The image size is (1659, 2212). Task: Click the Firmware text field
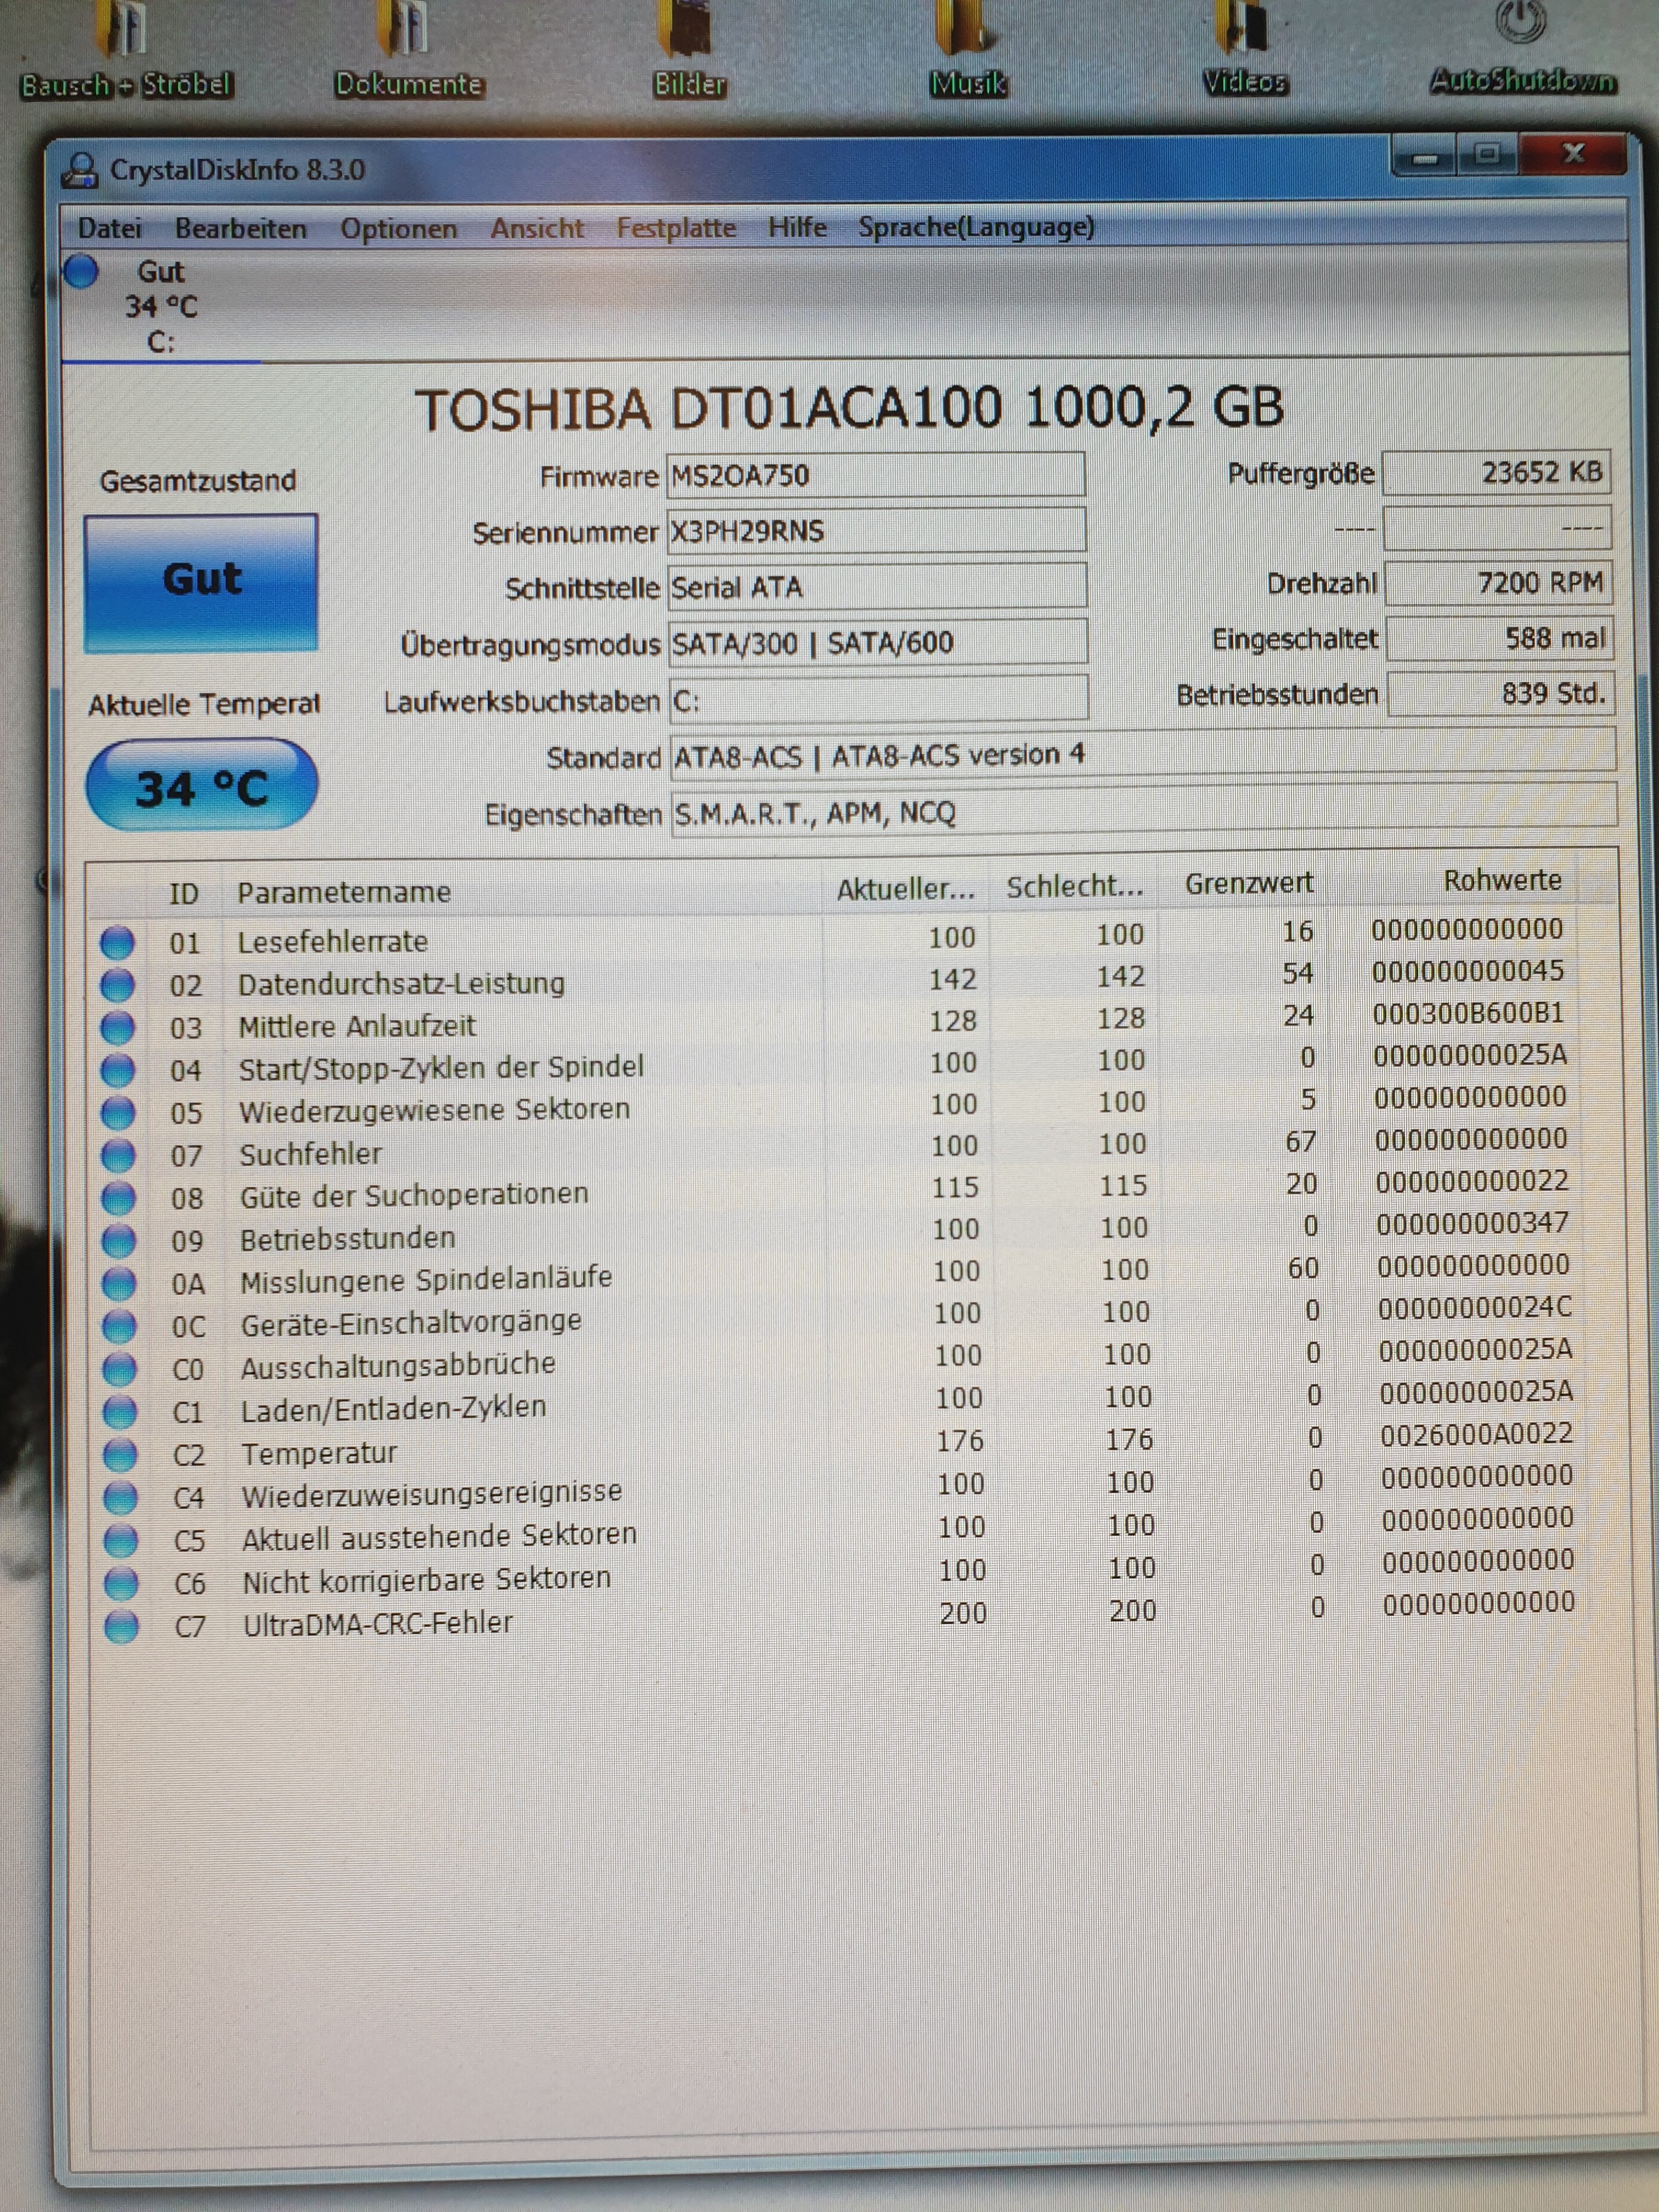point(875,475)
